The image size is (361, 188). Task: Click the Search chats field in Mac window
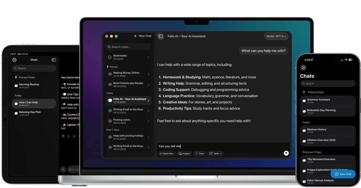pyautogui.click(x=129, y=47)
